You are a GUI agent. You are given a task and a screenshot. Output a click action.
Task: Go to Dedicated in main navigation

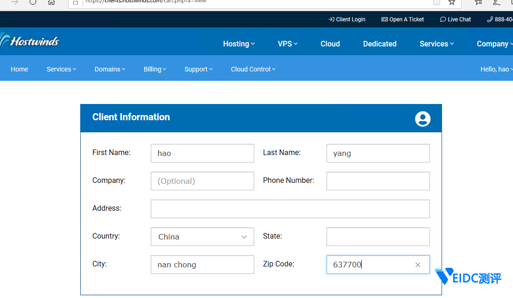(379, 44)
